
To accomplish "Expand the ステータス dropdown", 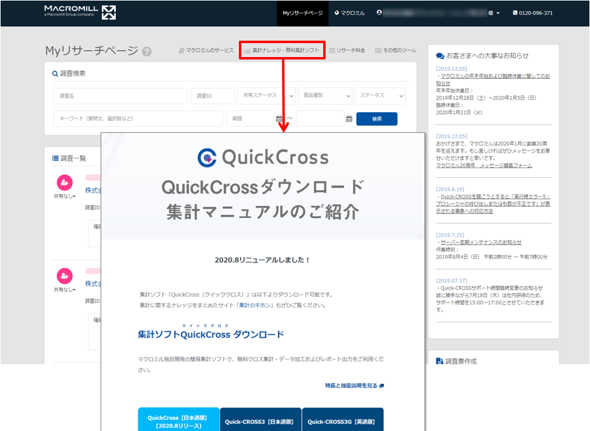I will 380,96.
